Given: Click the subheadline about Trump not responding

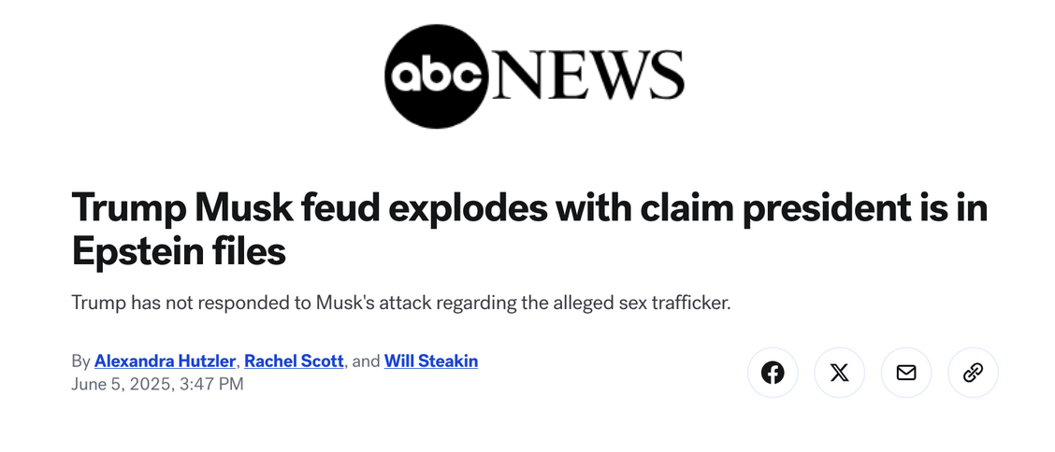Looking at the screenshot, I should (400, 304).
